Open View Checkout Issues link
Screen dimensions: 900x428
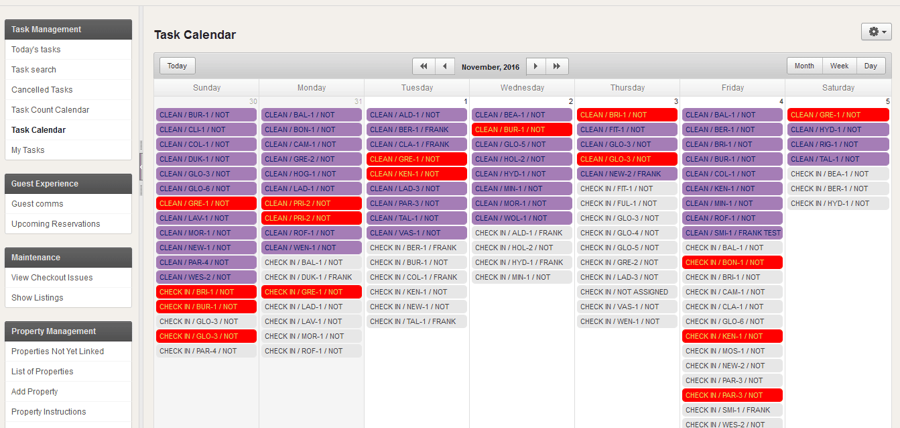[52, 278]
